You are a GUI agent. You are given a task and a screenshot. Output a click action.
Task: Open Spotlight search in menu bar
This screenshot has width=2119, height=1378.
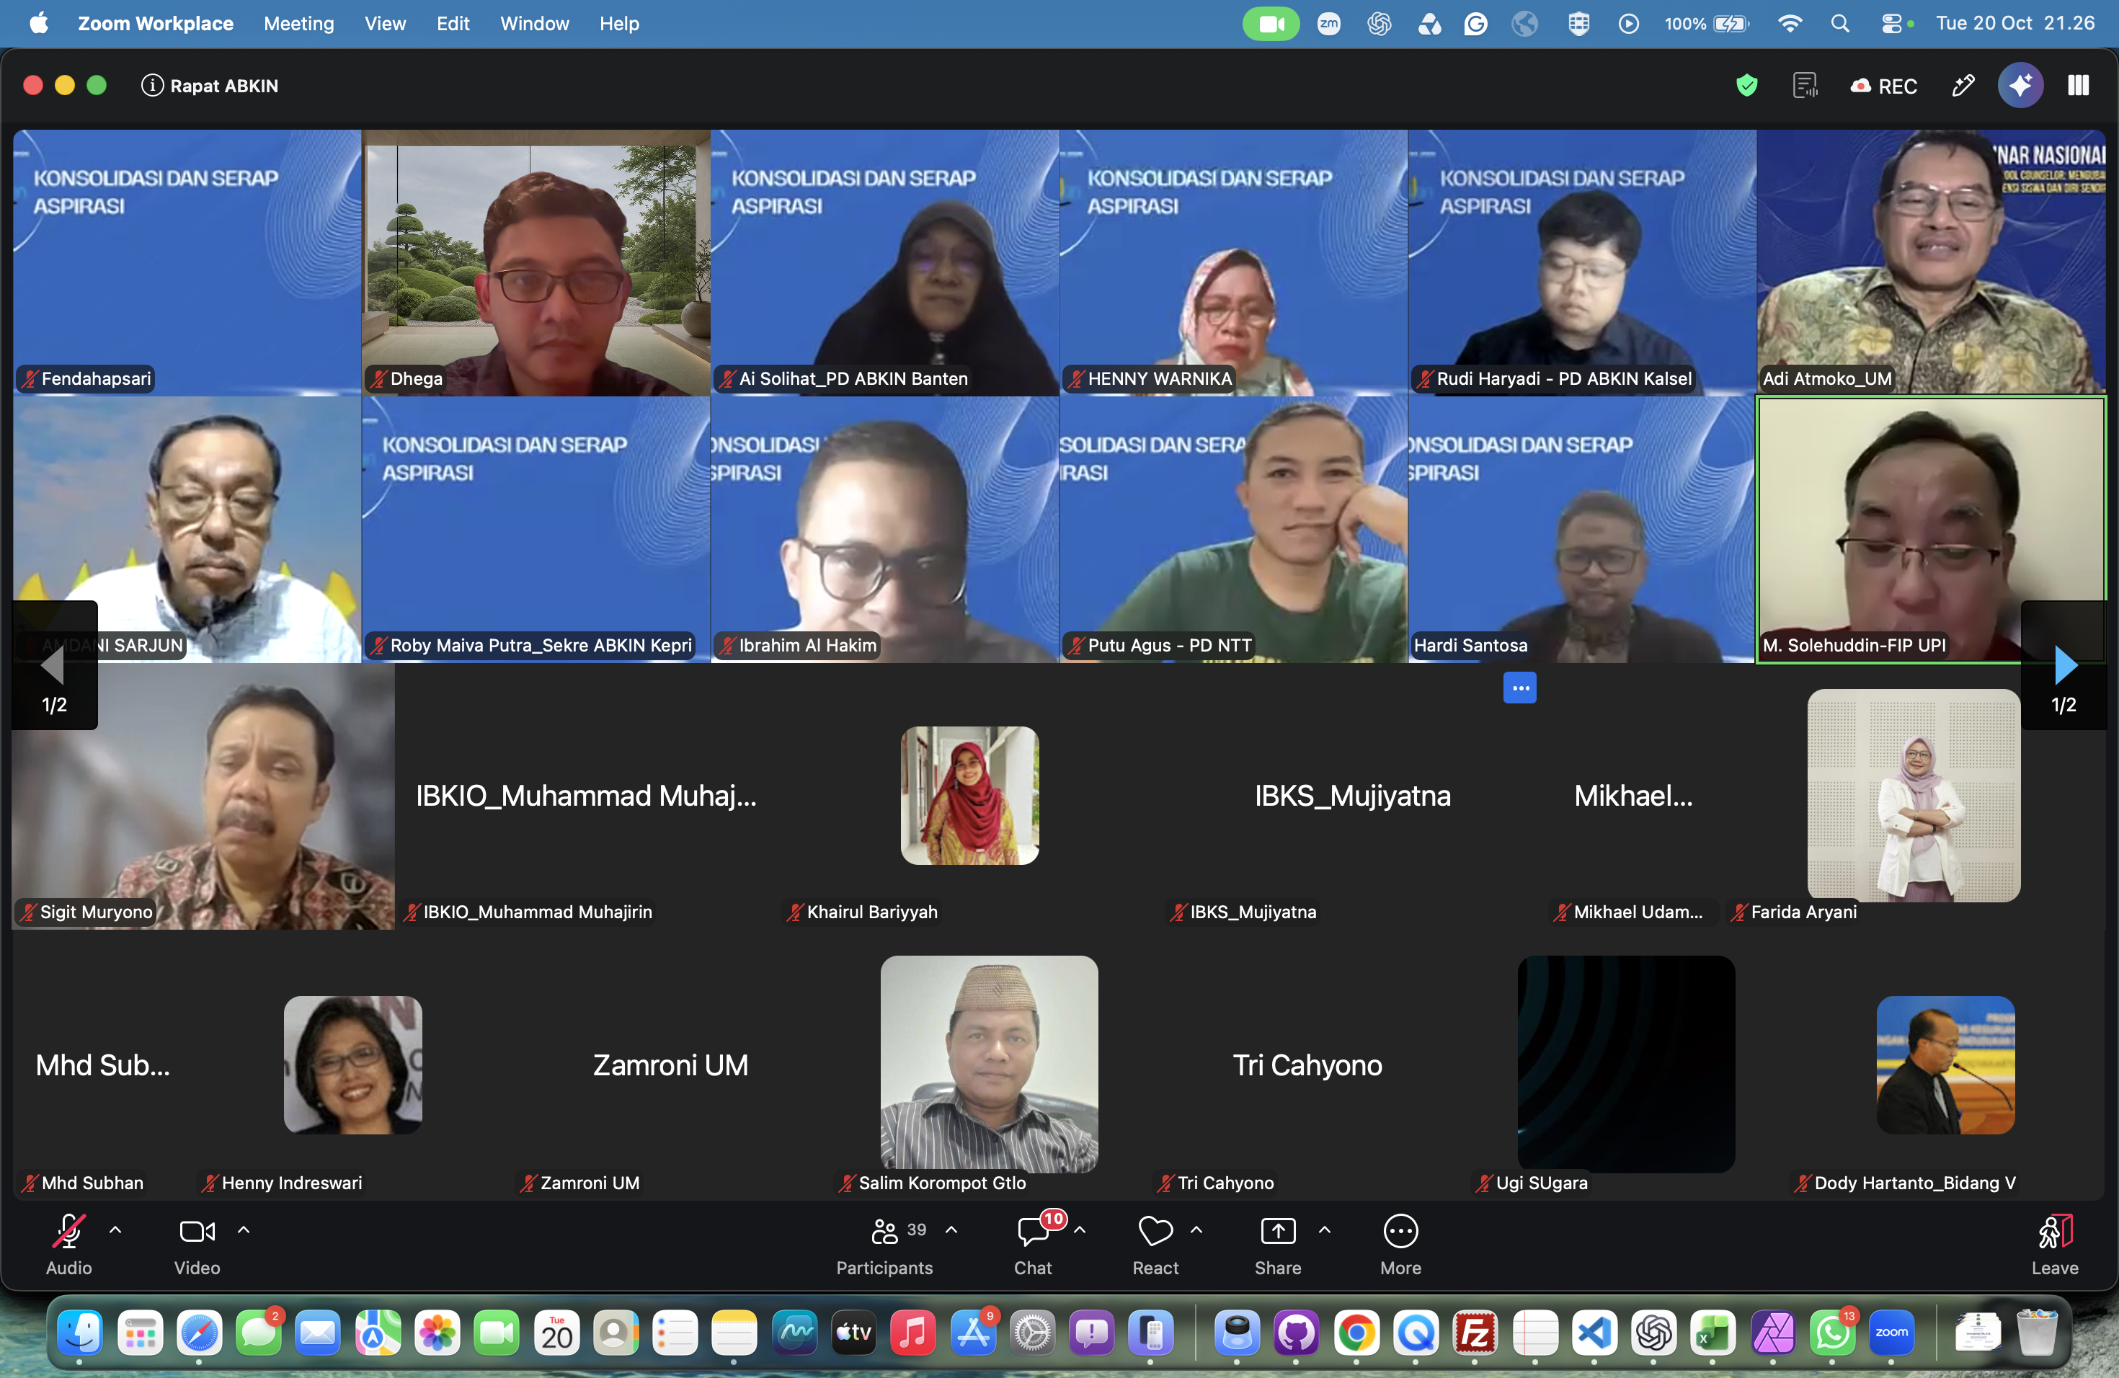(1840, 23)
